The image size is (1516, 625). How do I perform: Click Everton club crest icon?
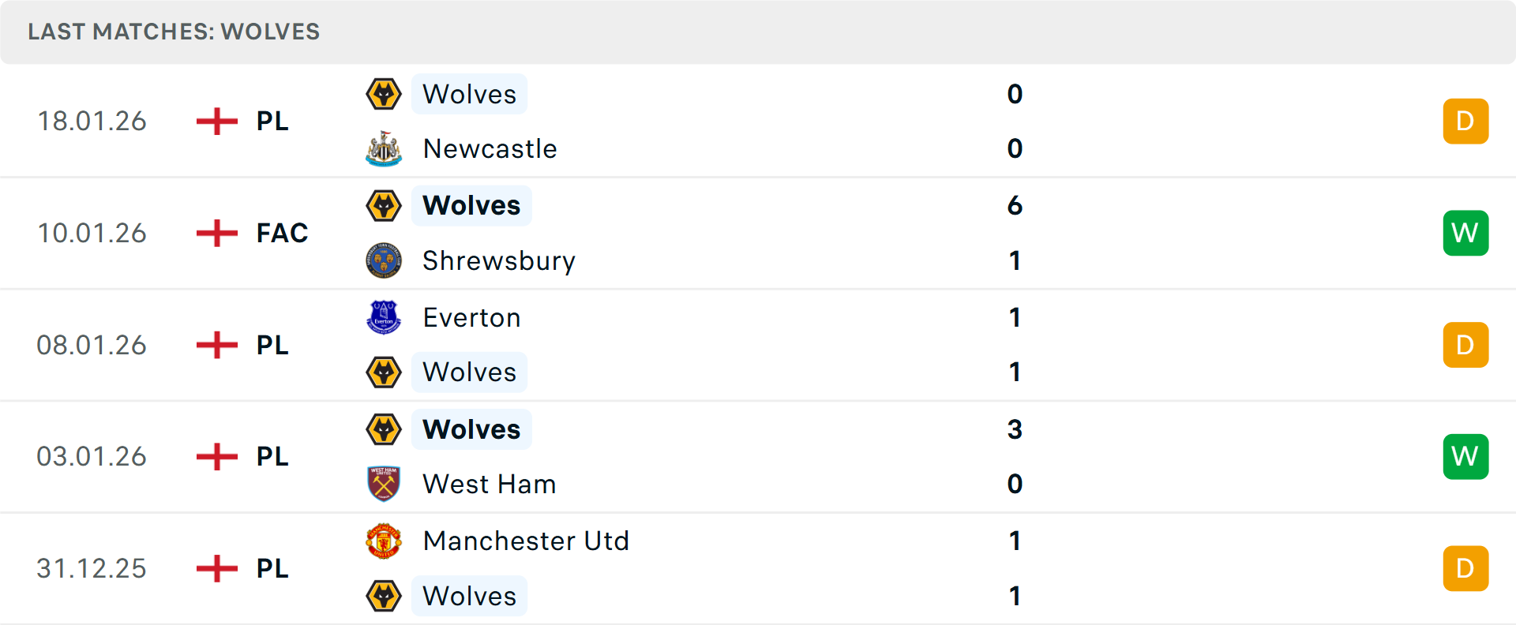[384, 317]
